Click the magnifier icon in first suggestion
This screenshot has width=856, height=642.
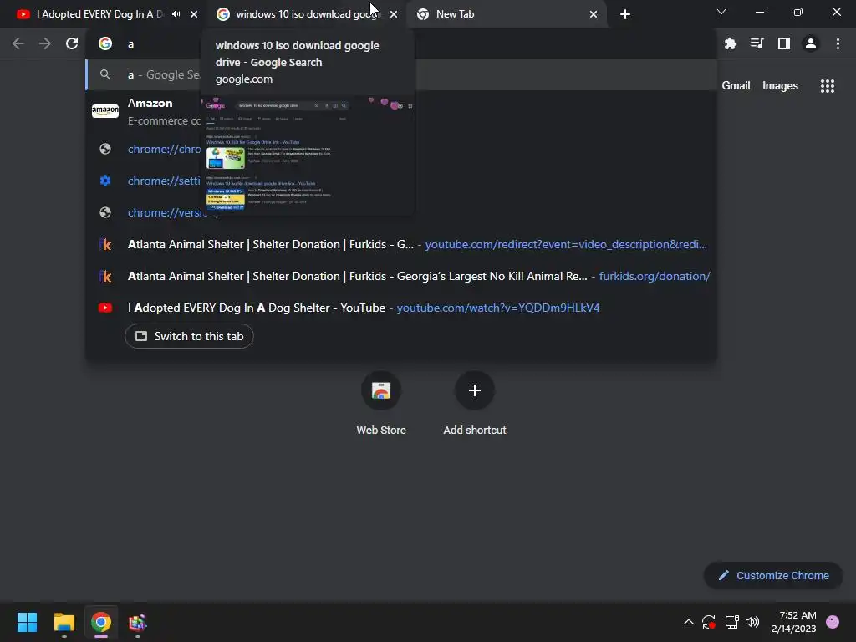click(105, 74)
